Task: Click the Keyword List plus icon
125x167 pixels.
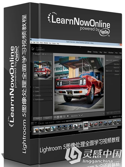Action: click(x=106, y=67)
